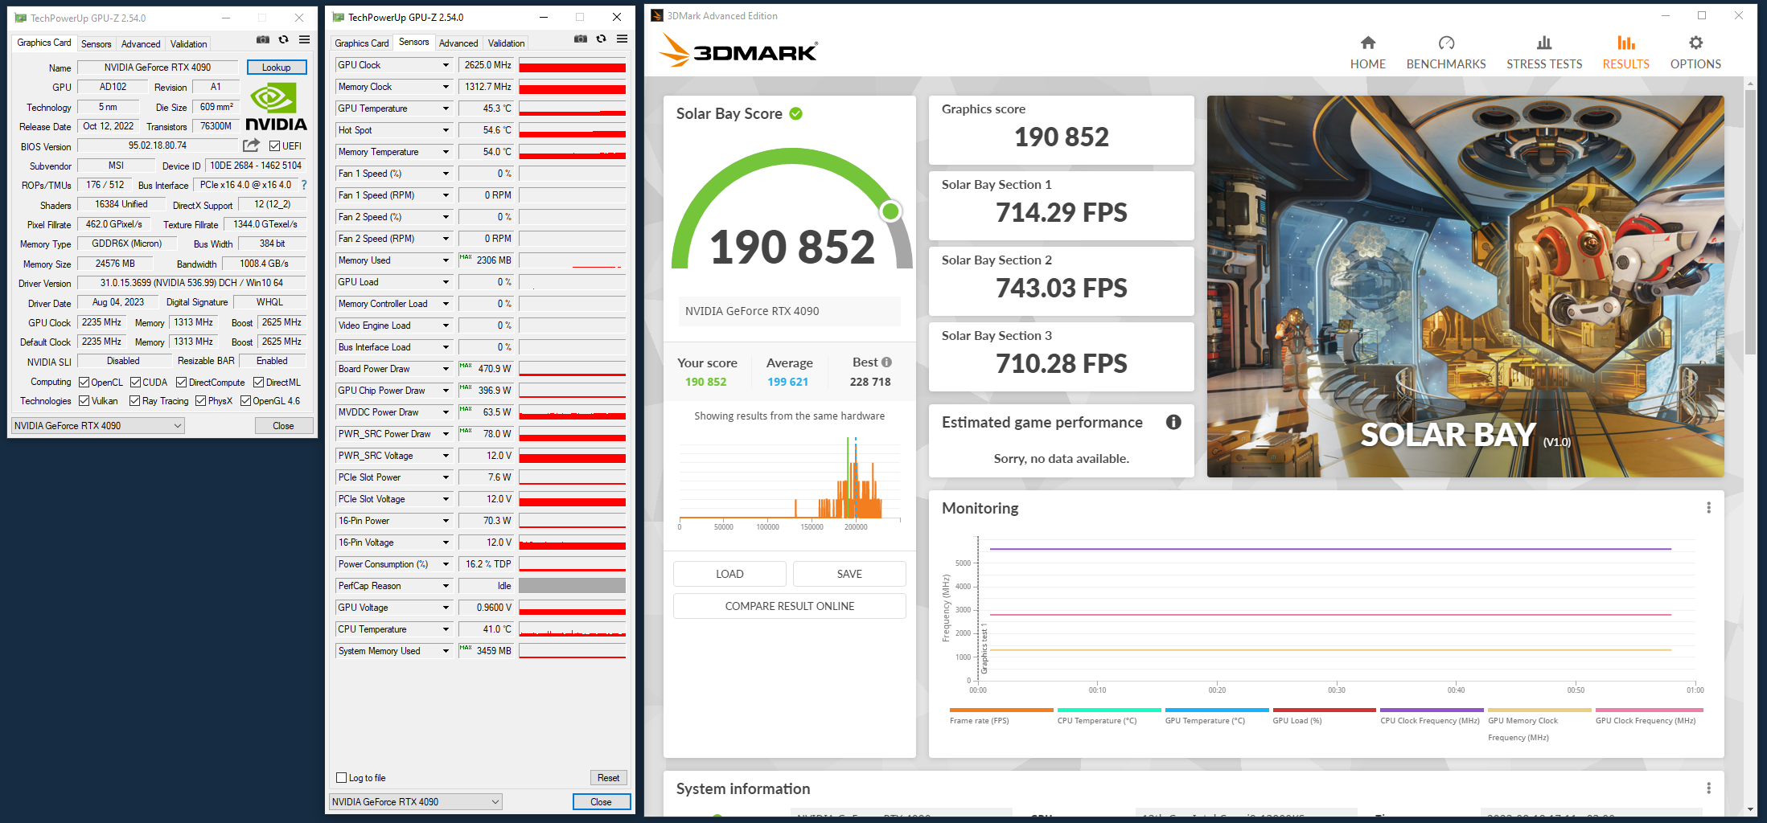Viewport: 1767px width, 823px height.
Task: Click Close in the GPU-Z Graphics Card window
Action: 283,426
